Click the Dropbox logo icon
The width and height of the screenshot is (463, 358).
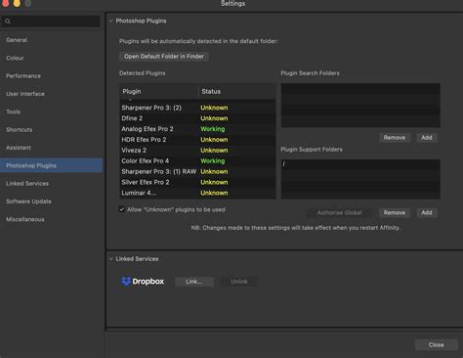click(x=126, y=281)
